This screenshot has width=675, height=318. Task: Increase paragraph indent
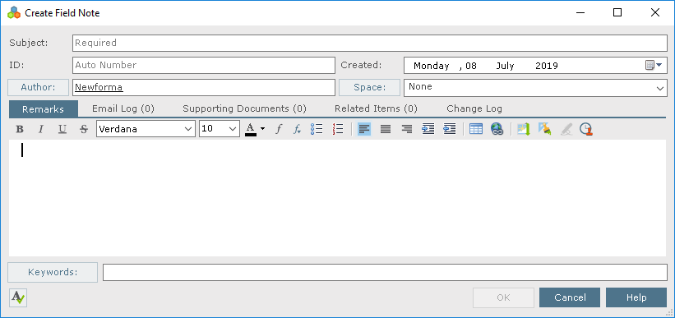tap(428, 129)
